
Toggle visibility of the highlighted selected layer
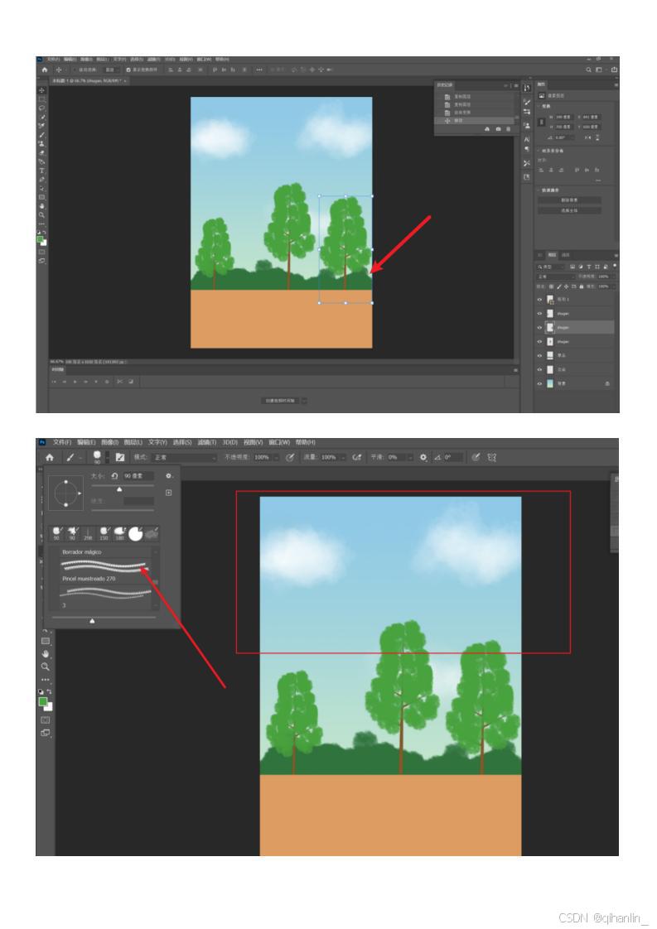point(539,328)
